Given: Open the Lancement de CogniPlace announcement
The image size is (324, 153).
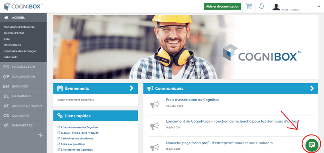Looking at the screenshot, I should 232,121.
